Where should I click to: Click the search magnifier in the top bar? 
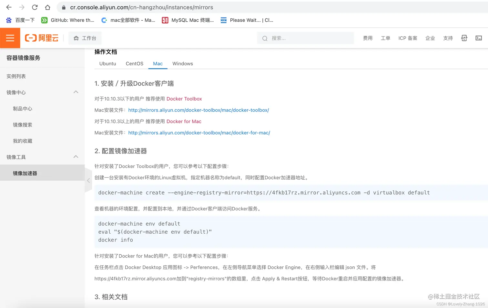pos(265,38)
